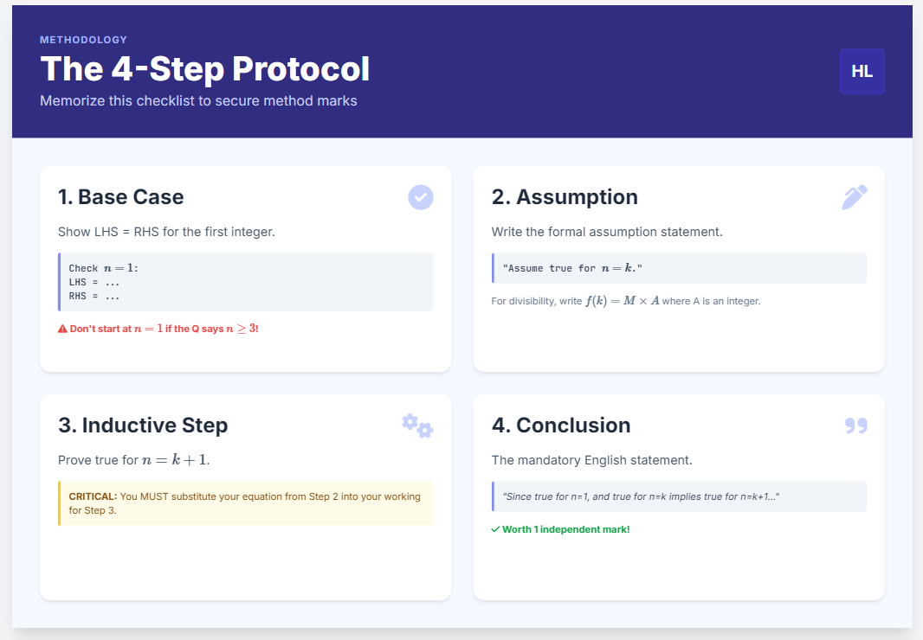The image size is (923, 640).
Task: Click the quotation marks icon in Conclusion
Action: click(x=855, y=426)
